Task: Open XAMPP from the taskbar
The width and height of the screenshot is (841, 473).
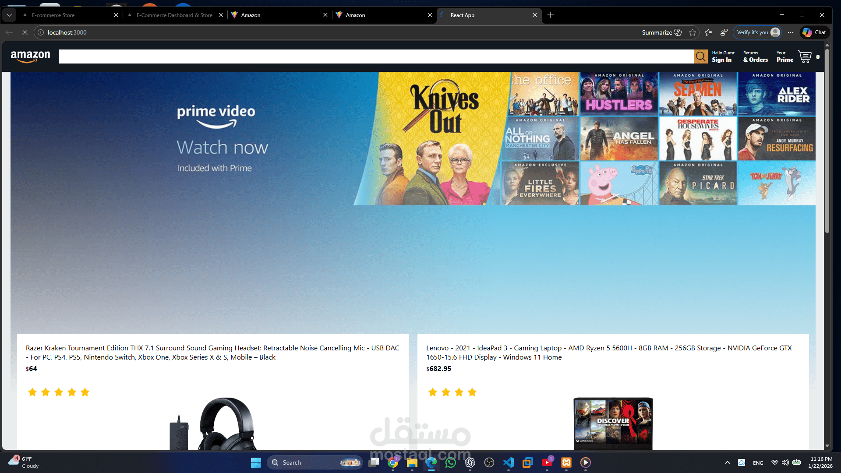Action: [x=566, y=462]
